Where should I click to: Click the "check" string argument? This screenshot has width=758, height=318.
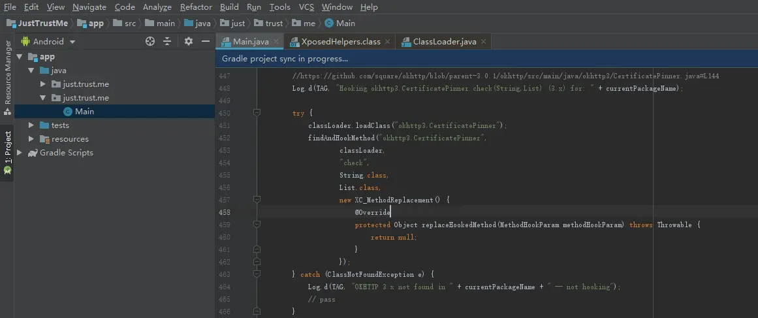(x=353, y=163)
